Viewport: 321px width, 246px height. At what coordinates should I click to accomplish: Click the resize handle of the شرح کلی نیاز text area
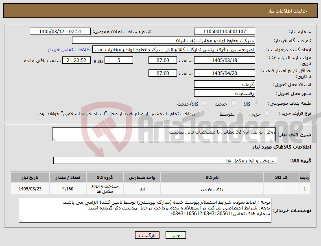[54, 139]
